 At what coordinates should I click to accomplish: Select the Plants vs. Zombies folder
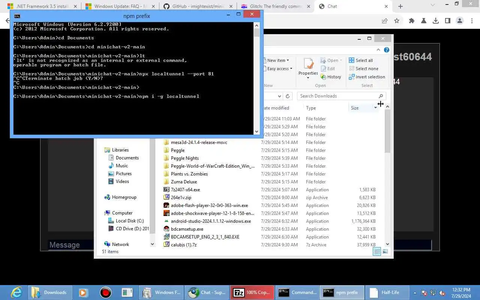click(186, 174)
